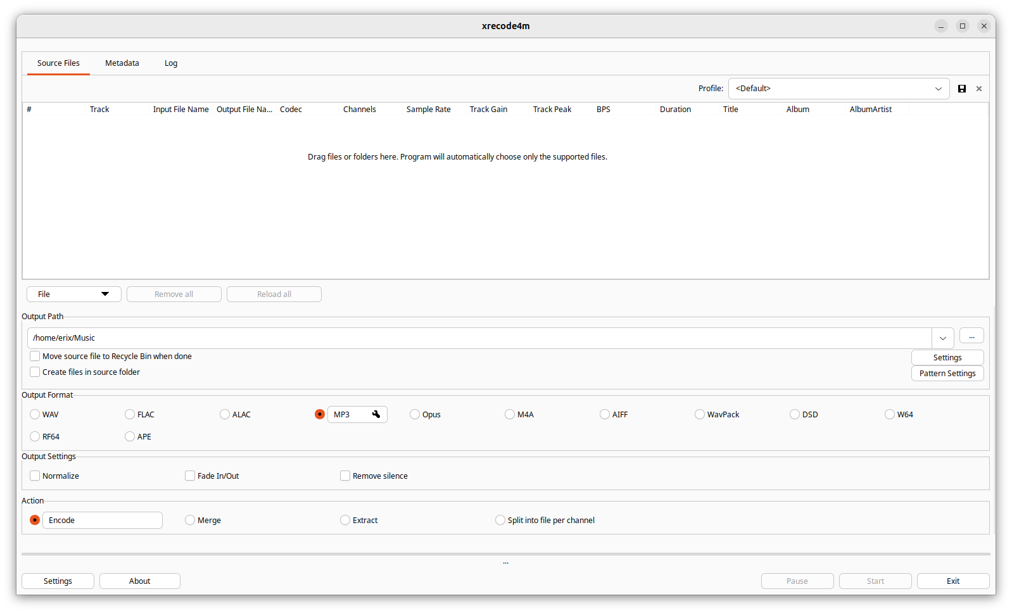Click the Start button

[x=875, y=581]
